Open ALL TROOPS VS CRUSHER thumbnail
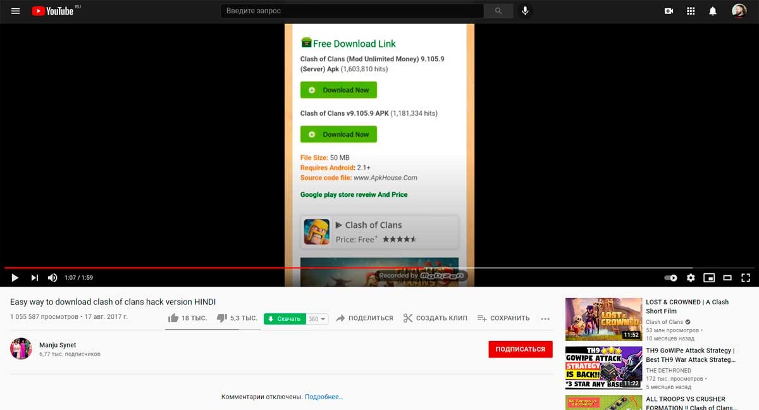Viewport: 759px width, 410px height. [603, 402]
